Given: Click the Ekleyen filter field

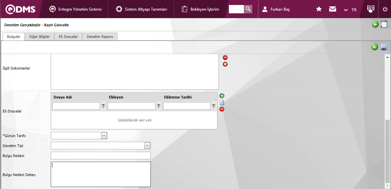Looking at the screenshot, I should tap(132, 106).
